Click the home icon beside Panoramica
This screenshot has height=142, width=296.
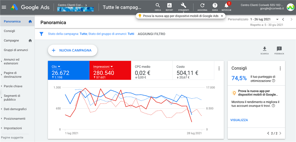pos(30,22)
